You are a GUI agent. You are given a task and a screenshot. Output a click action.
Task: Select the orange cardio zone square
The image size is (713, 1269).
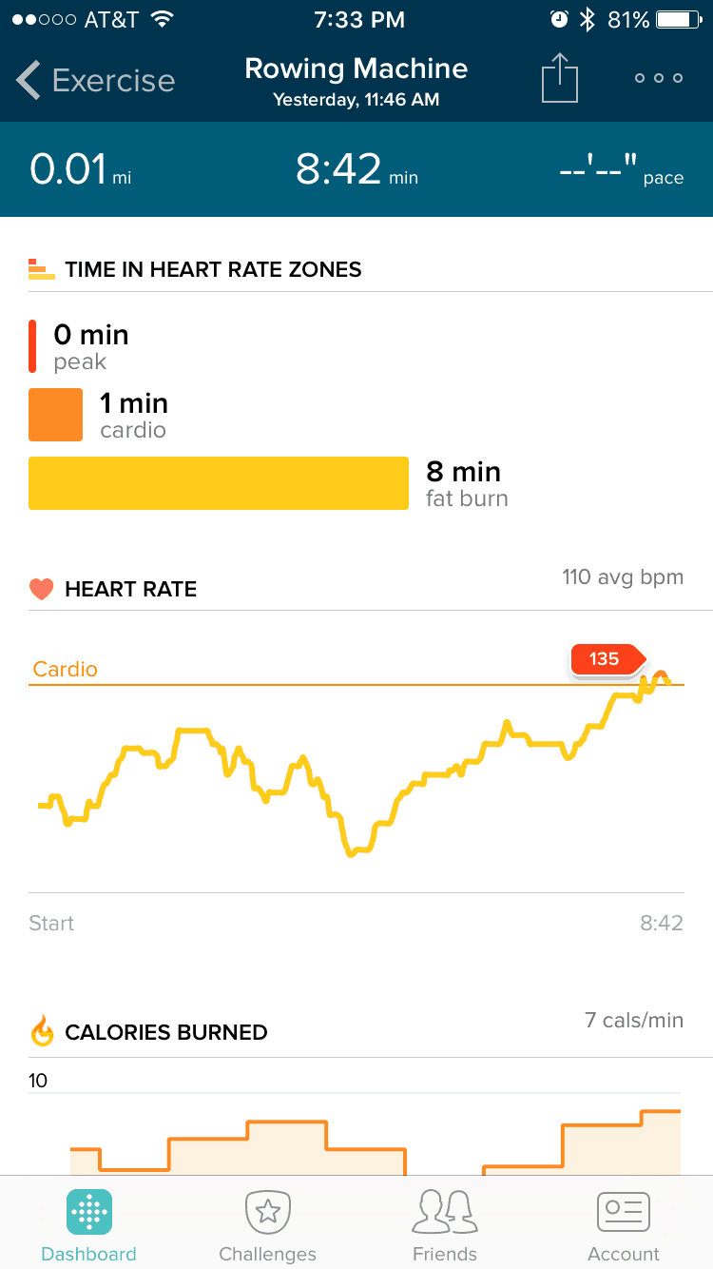[x=56, y=415]
